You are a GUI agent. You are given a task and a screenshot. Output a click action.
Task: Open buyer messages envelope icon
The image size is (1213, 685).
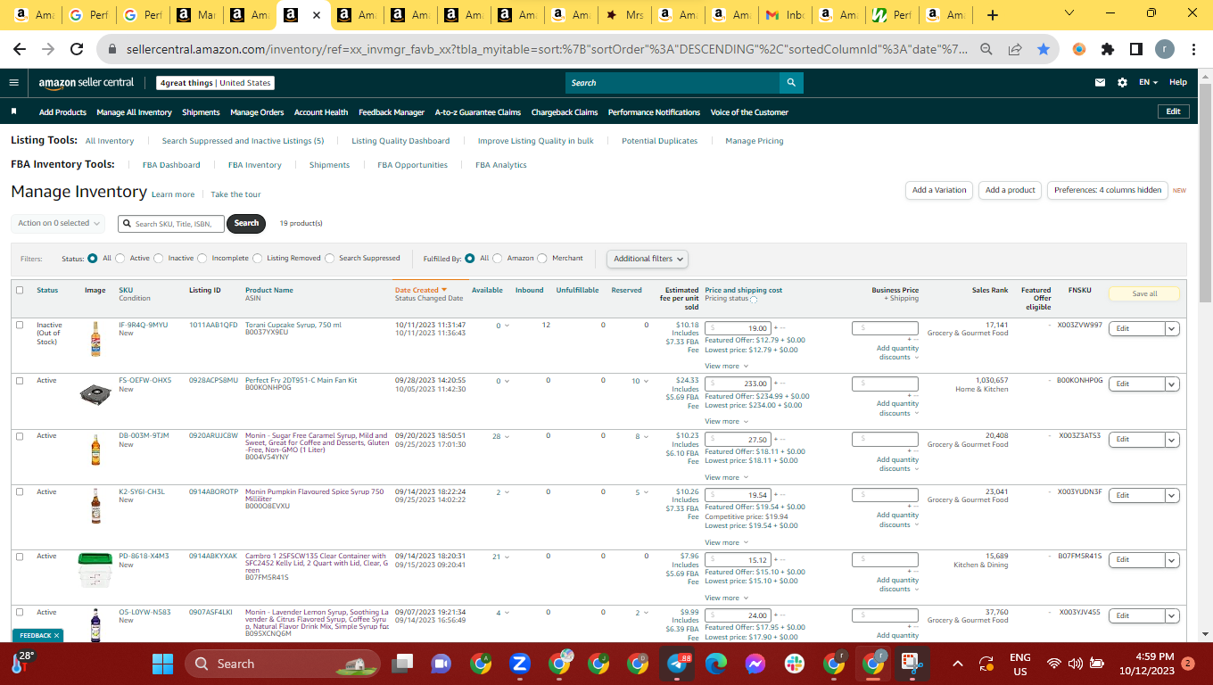click(1100, 83)
